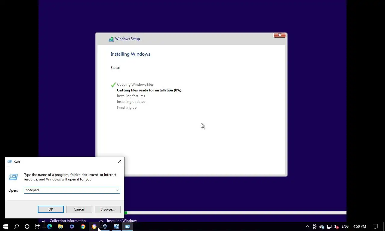Open the Windows Start menu
385x231 pixels.
[x=5, y=226]
